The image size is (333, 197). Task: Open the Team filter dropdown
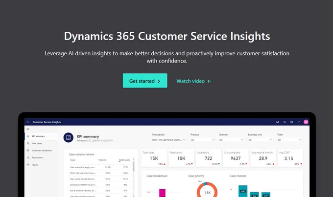click(x=289, y=140)
